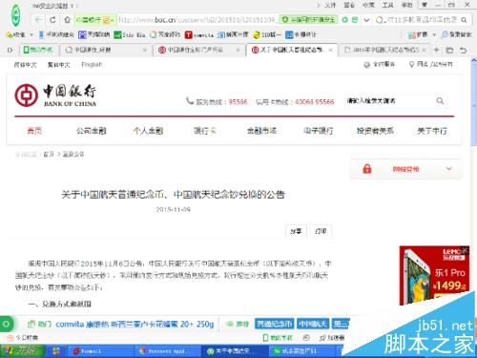Expand the 网银登录 dropdown chevron
Screen dimensions: 477x358
(449, 169)
